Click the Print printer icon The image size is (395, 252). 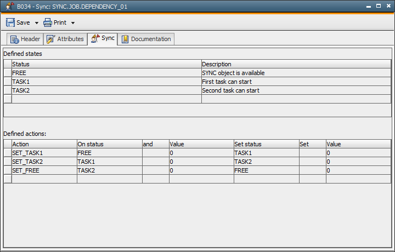point(47,22)
